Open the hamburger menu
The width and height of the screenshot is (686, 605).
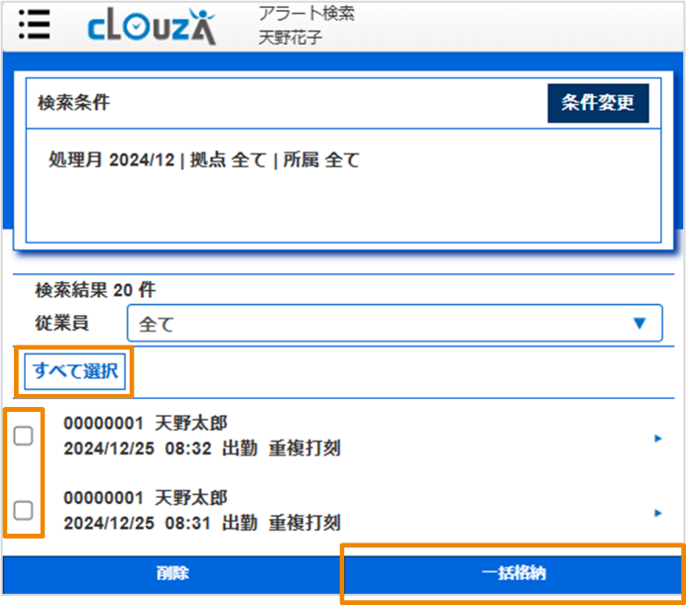coord(35,25)
